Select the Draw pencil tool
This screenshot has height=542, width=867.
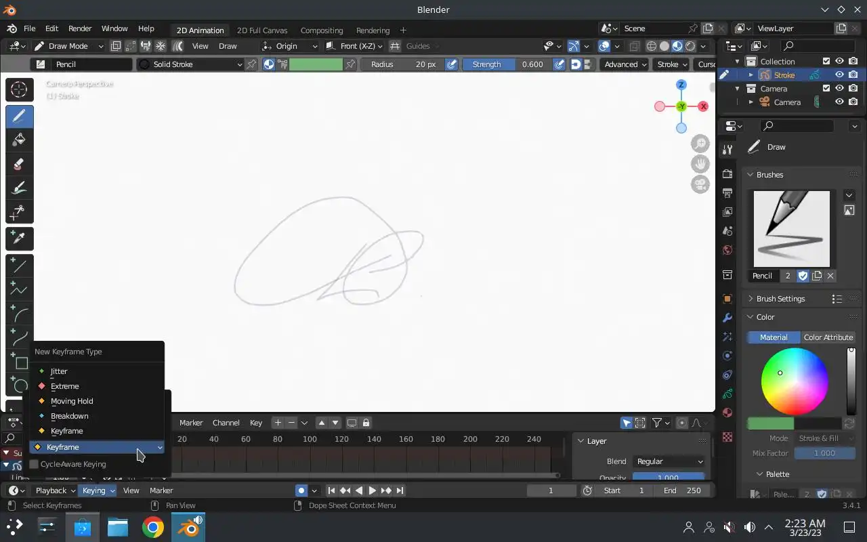[19, 117]
